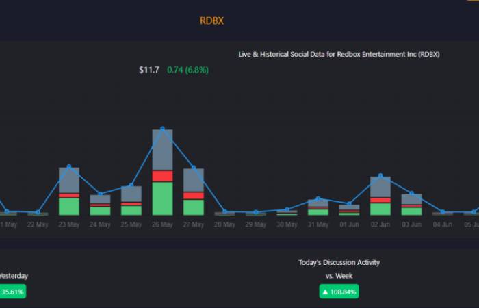Click the 0.74 (6.8%) price change
Image resolution: width=479 pixels, height=308 pixels.
(187, 70)
